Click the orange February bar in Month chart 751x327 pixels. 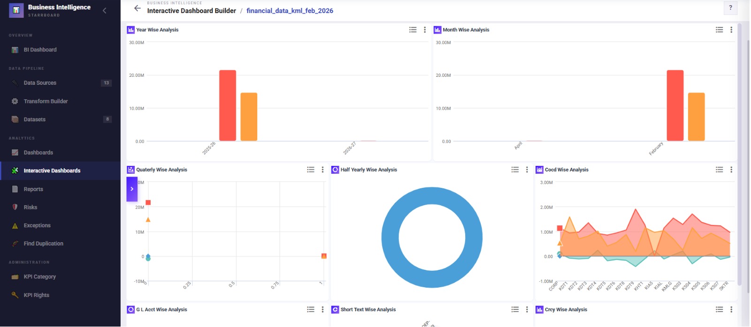[697, 117]
